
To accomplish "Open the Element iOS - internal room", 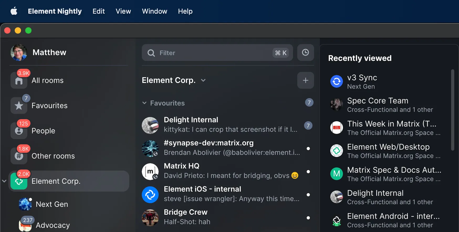I will (x=228, y=195).
